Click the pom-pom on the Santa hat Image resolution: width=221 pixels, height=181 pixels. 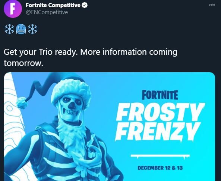coord(22,103)
